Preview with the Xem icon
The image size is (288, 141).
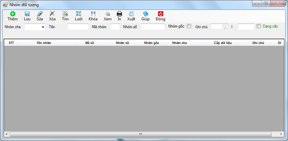click(x=107, y=14)
